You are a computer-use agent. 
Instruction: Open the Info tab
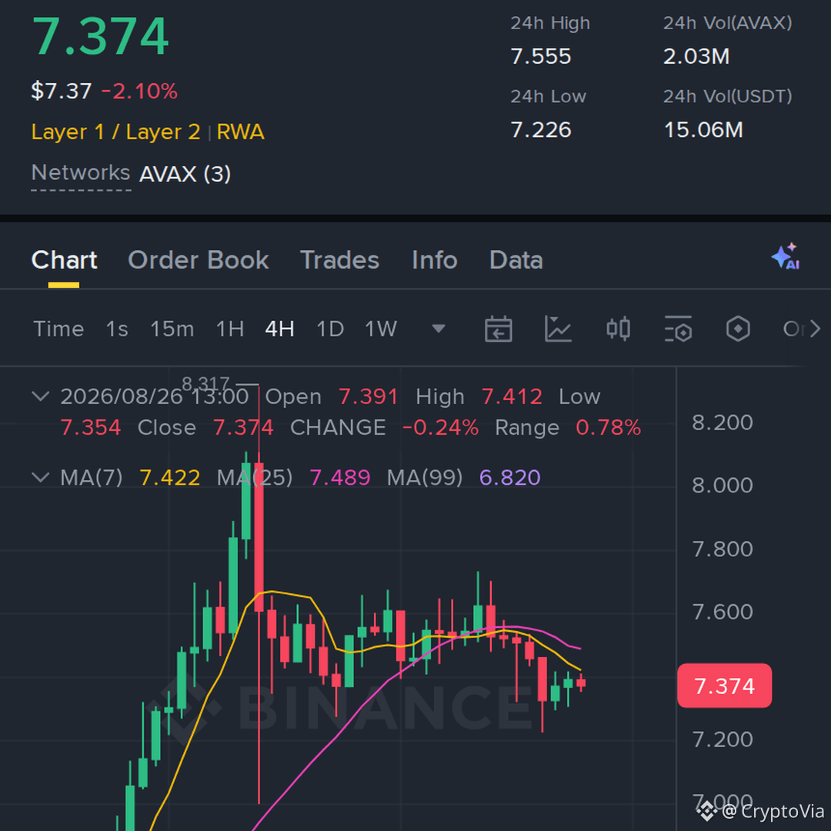click(x=435, y=260)
